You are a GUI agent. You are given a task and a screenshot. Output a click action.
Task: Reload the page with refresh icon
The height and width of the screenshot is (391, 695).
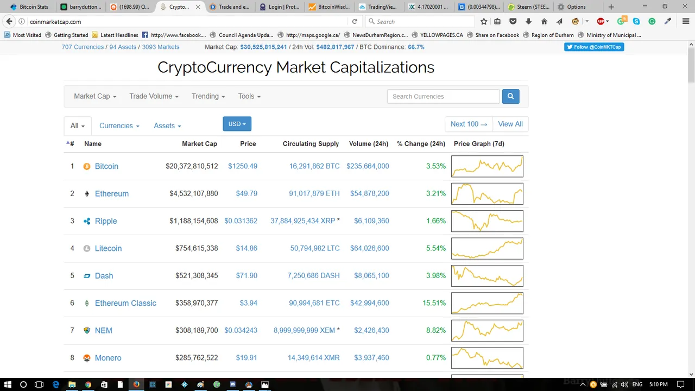pos(355,22)
